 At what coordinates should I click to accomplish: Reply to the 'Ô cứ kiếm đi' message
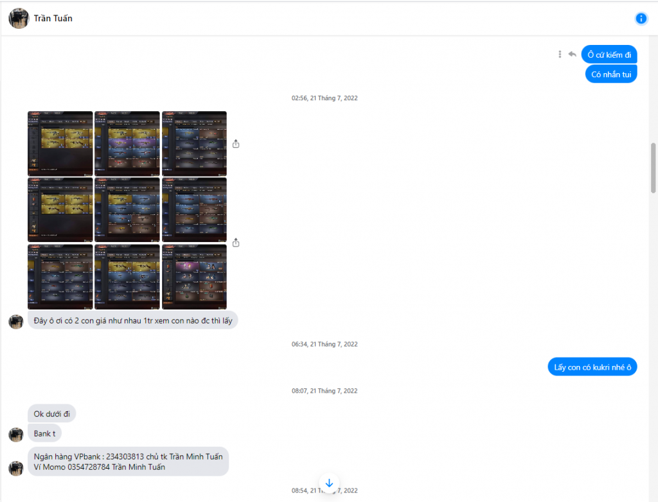coord(573,54)
